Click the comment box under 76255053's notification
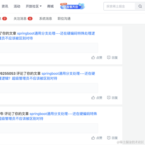Image resolution: width=145 pixels, height=145 pixels. (x=49, y=88)
